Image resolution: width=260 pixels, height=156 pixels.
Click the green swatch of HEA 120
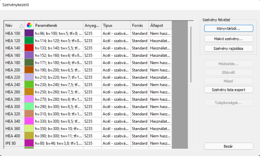[29, 41]
